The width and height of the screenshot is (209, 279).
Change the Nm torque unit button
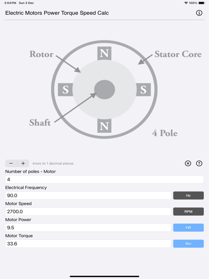pyautogui.click(x=188, y=244)
